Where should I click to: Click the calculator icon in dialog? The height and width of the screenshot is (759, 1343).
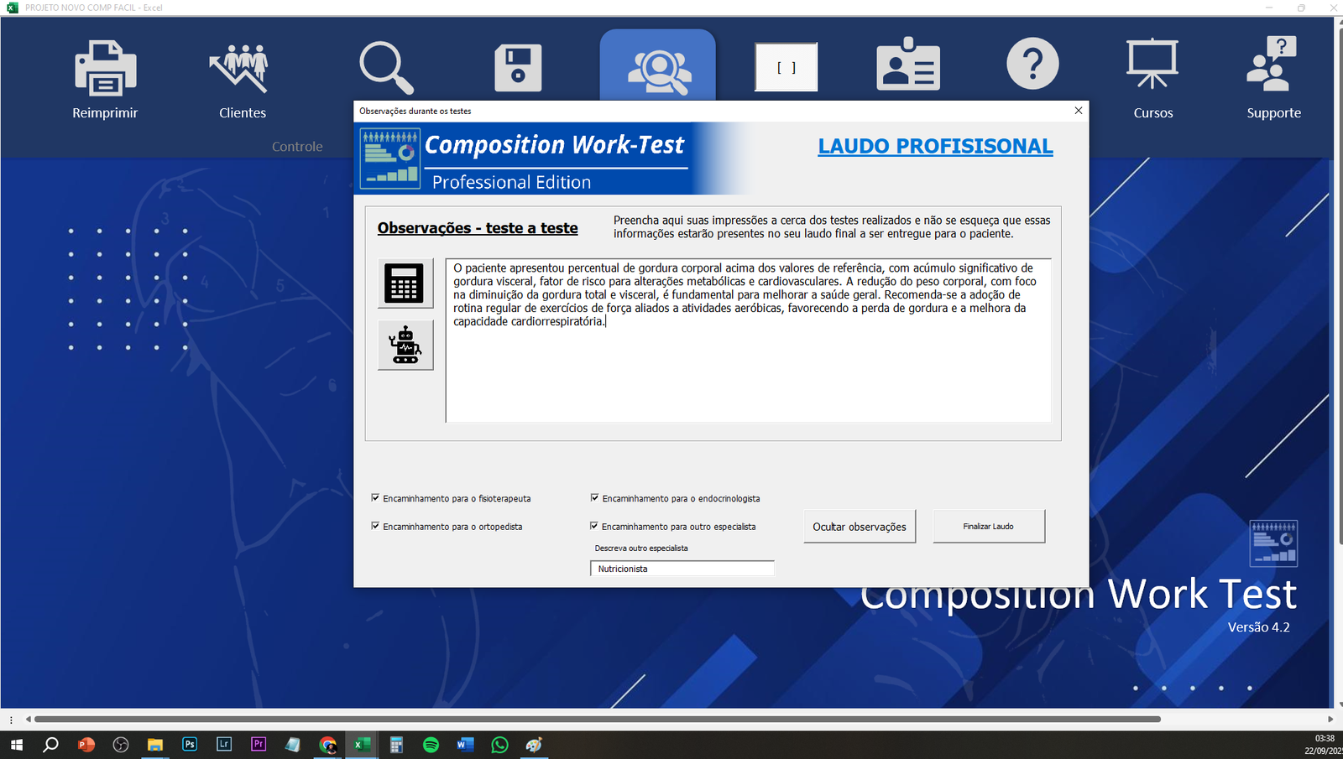point(405,283)
